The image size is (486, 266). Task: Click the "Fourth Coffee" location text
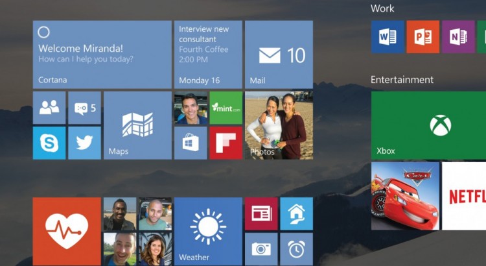point(203,49)
